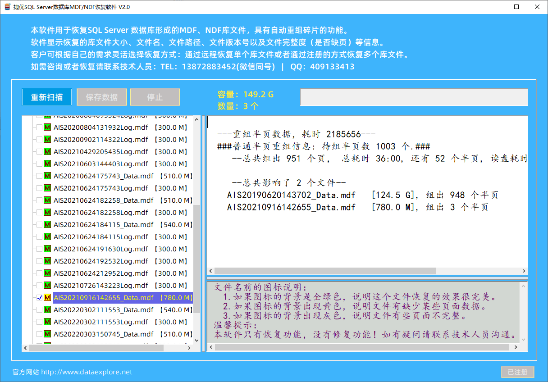The width and height of the screenshot is (548, 382).
Task: Select the file name AIS20210624212952Log.mdf
Action: [101, 273]
